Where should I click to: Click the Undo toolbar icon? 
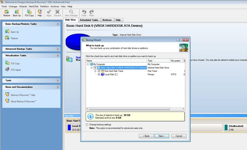[x=84, y=12]
